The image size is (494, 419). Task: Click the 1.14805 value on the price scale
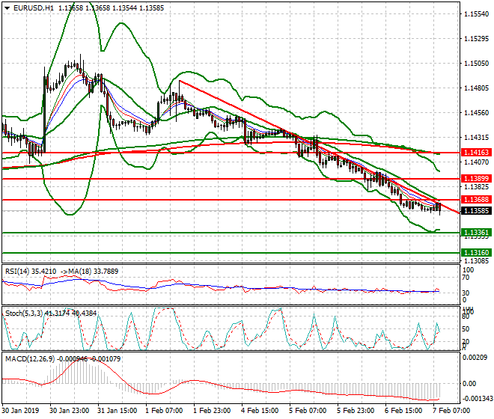[476, 88]
